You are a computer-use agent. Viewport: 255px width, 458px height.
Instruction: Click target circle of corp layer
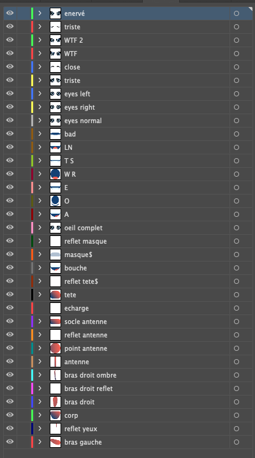[237, 415]
